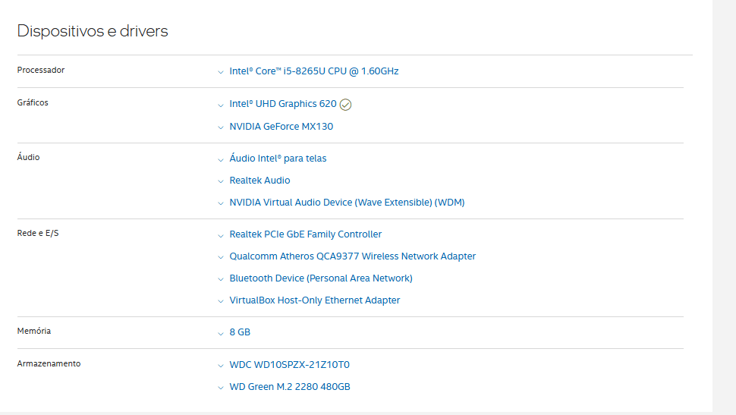Open WD Green M.2 2280 480GB link
The width and height of the screenshot is (736, 415).
click(x=290, y=387)
